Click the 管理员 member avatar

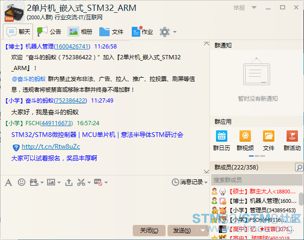click(223, 210)
